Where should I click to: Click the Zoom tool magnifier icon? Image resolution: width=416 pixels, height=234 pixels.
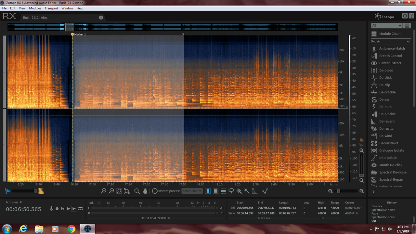[137, 191]
